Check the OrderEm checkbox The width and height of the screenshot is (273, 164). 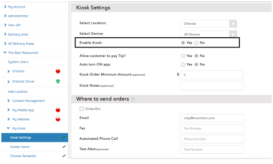(81, 109)
